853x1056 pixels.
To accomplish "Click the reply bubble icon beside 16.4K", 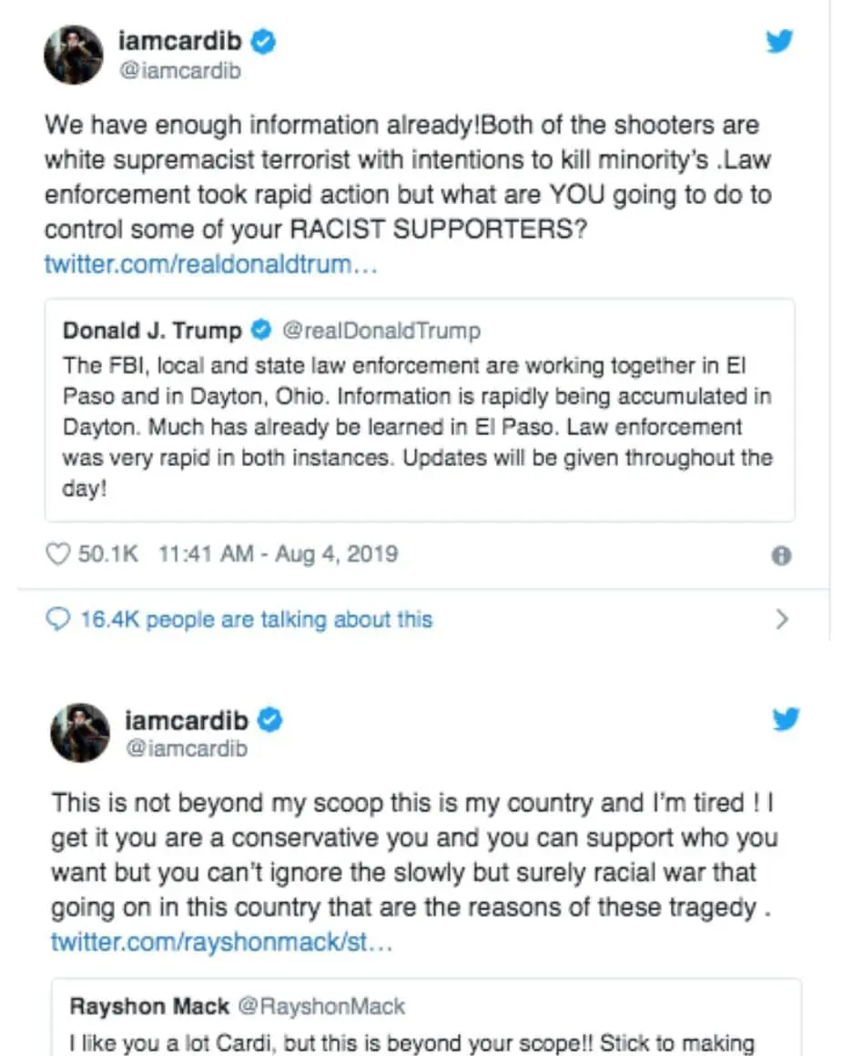I will (x=58, y=619).
